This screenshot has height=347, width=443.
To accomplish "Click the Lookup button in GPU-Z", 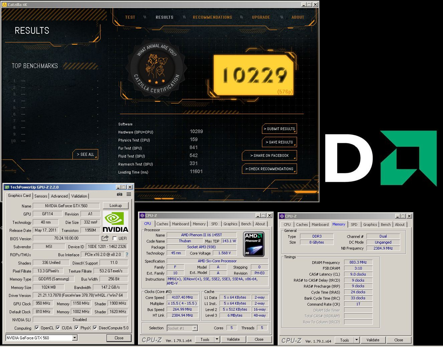I will 116,206.
